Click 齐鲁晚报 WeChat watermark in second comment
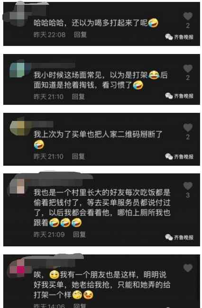Viewport: 202px width, 308px height. 179,96
